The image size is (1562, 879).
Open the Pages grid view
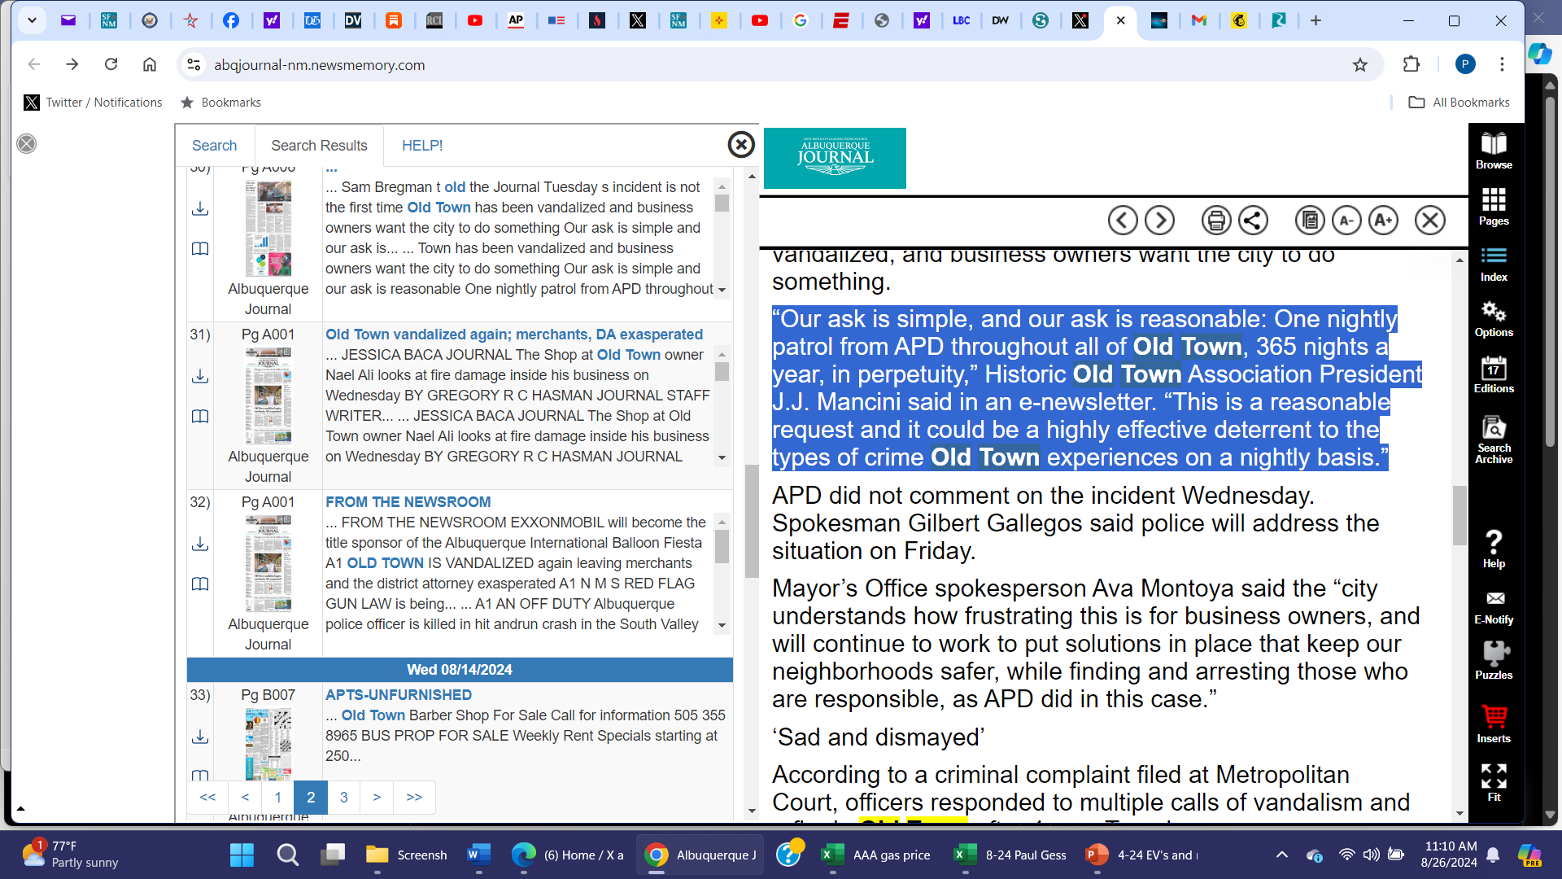[1494, 207]
